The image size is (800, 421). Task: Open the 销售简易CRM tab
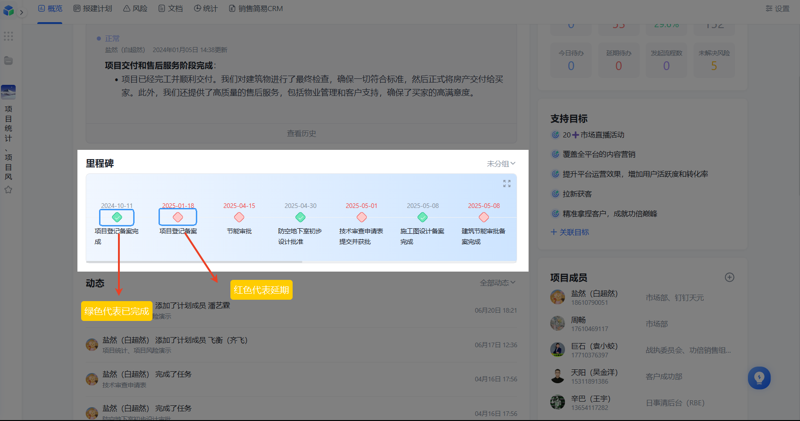click(256, 8)
